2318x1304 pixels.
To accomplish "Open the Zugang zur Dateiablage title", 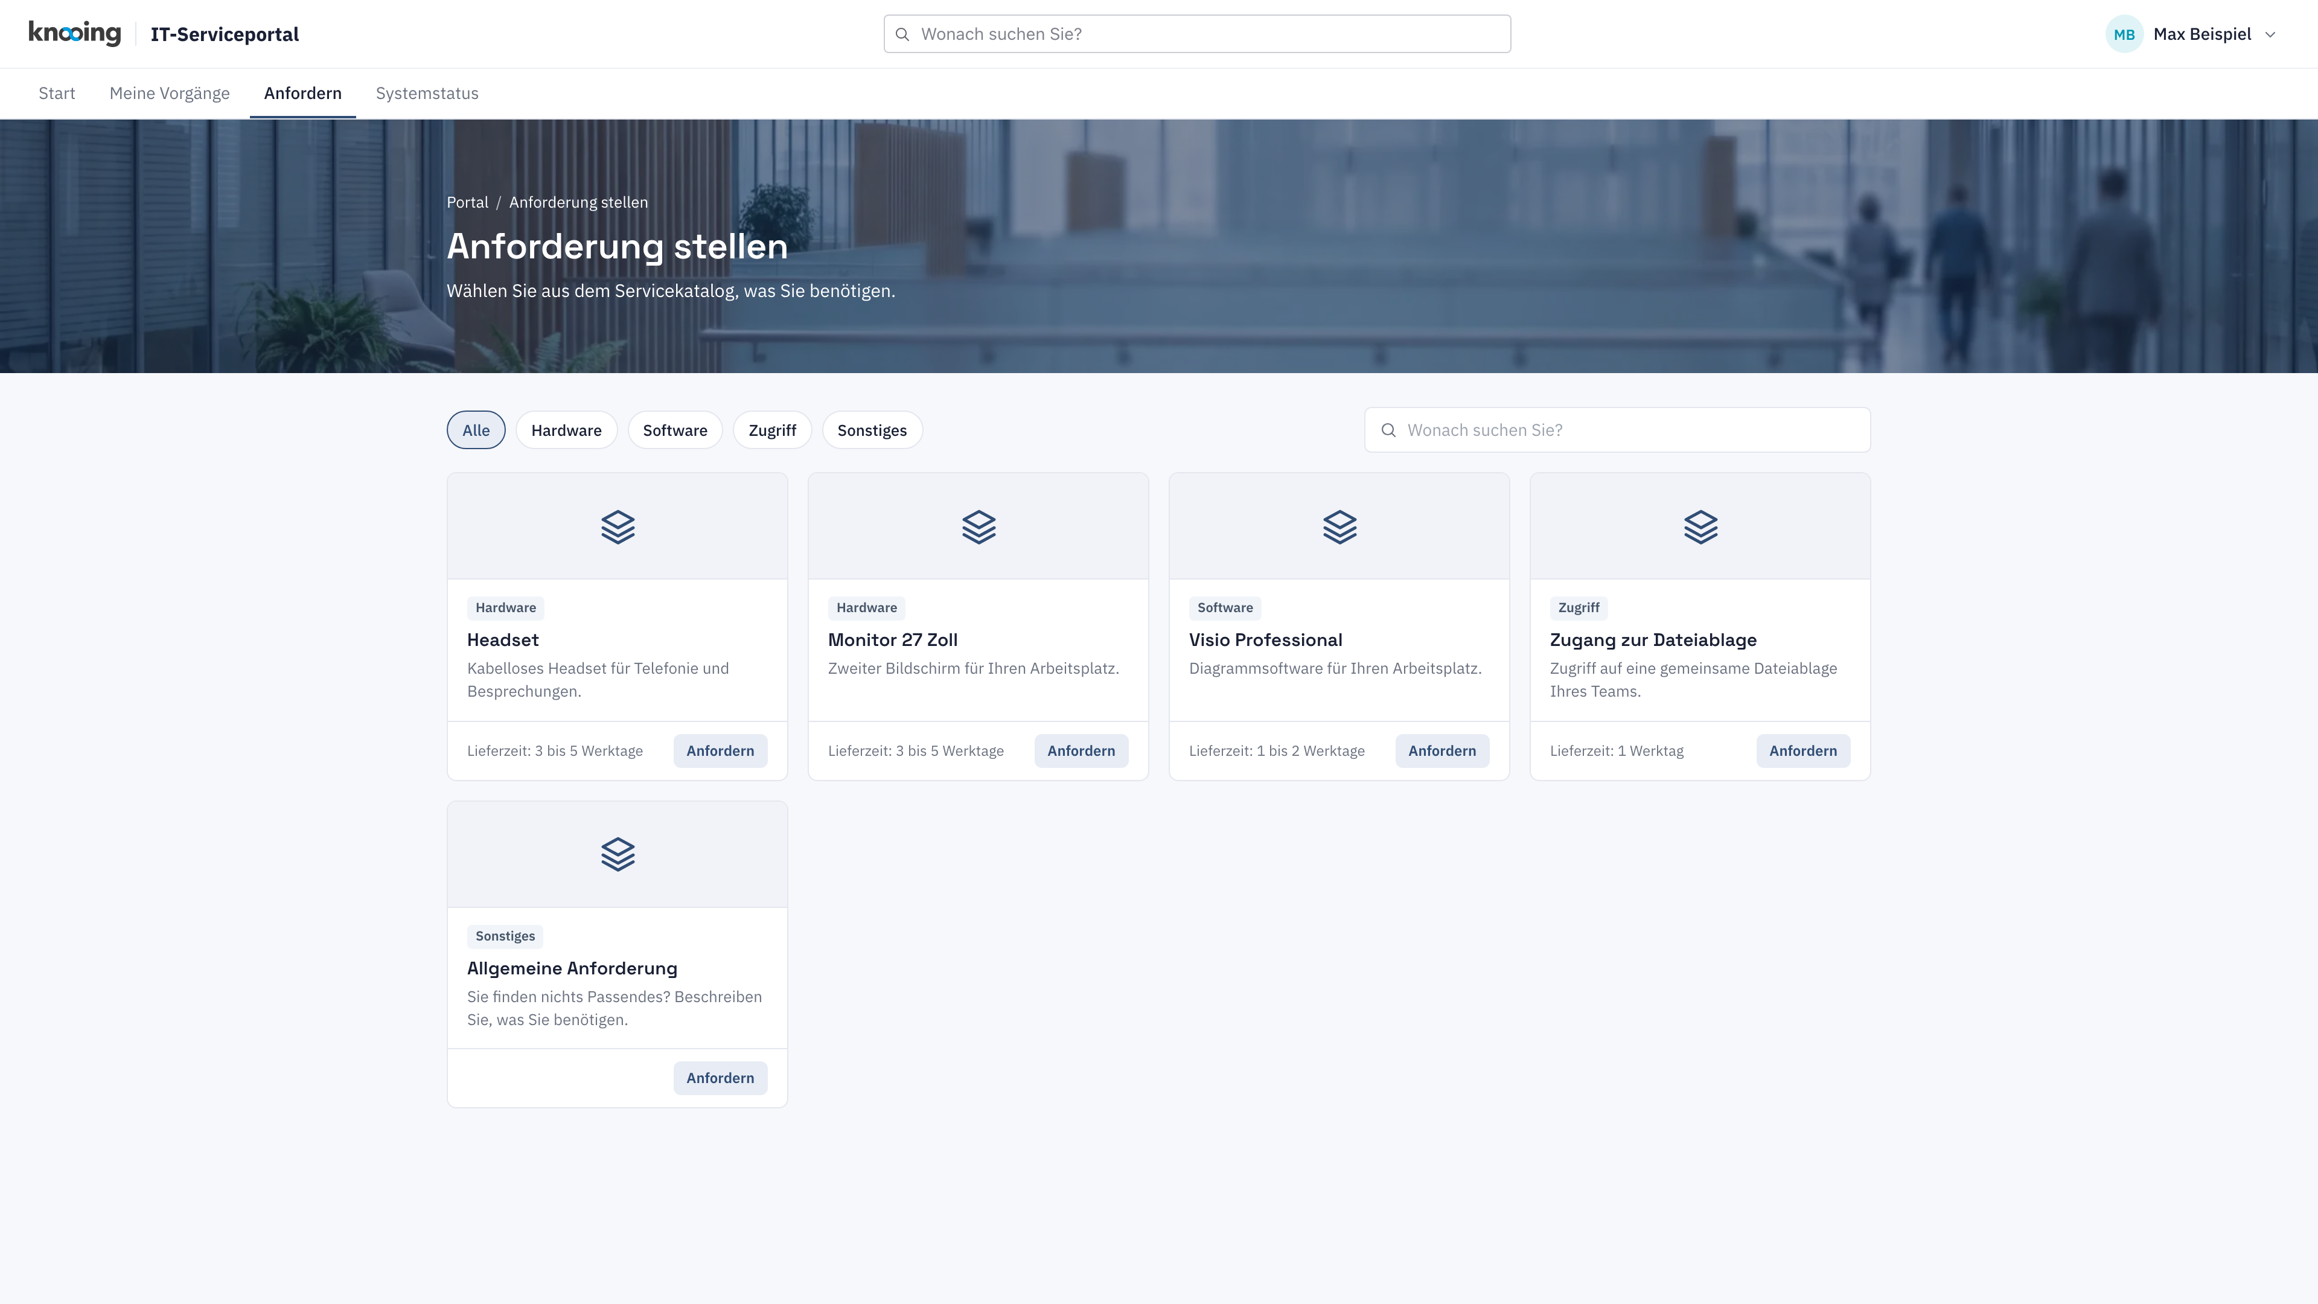I will point(1653,640).
